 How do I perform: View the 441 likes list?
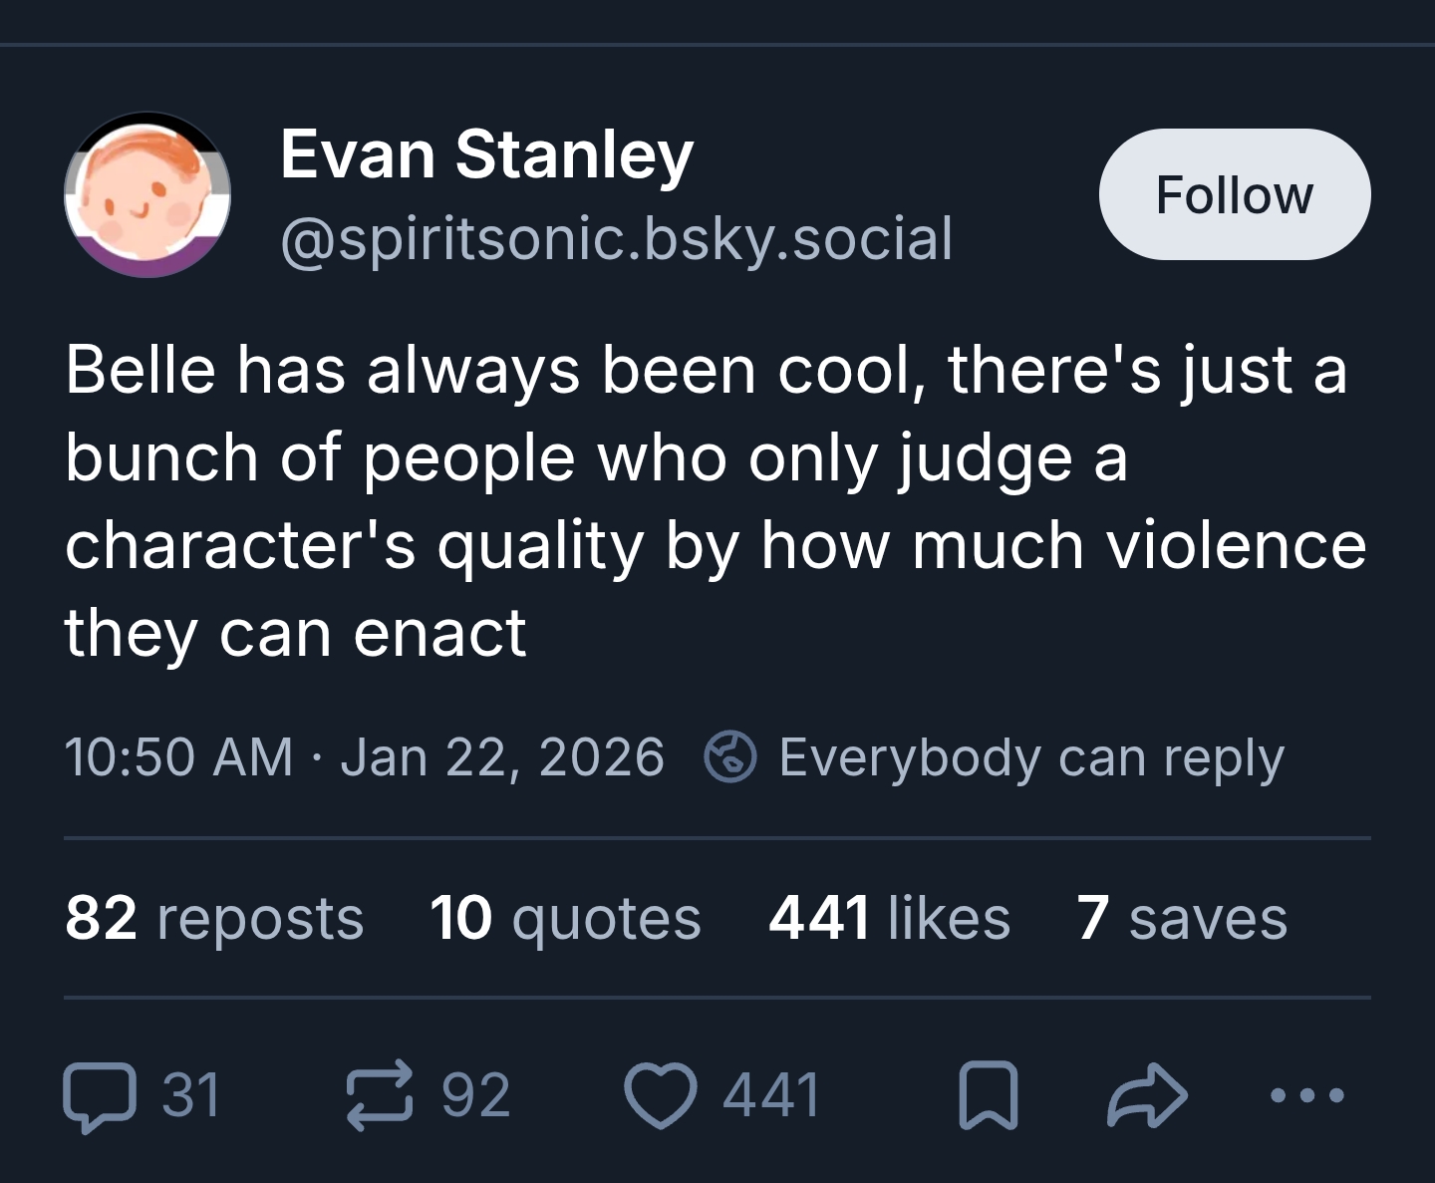pos(889,918)
